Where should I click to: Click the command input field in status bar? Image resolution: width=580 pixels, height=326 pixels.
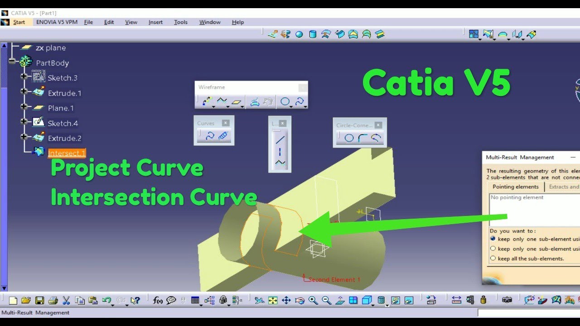(x=528, y=312)
